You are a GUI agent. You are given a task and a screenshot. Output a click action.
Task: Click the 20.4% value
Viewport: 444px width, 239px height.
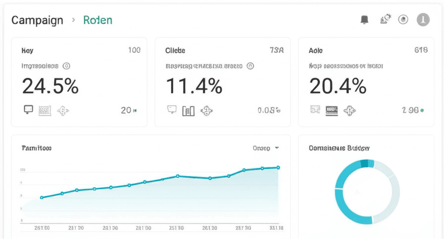(x=338, y=86)
